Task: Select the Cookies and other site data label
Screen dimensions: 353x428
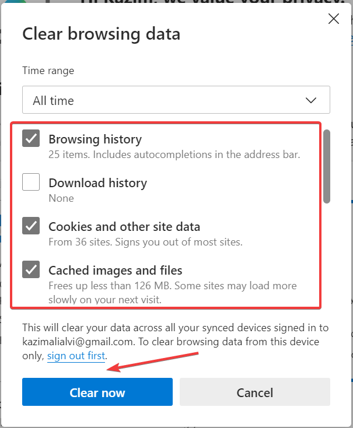Action: (124, 227)
